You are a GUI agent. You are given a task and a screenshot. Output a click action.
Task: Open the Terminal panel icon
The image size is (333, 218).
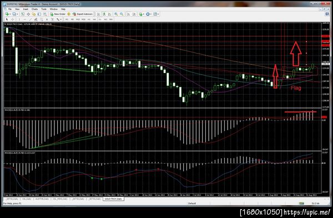39,14
